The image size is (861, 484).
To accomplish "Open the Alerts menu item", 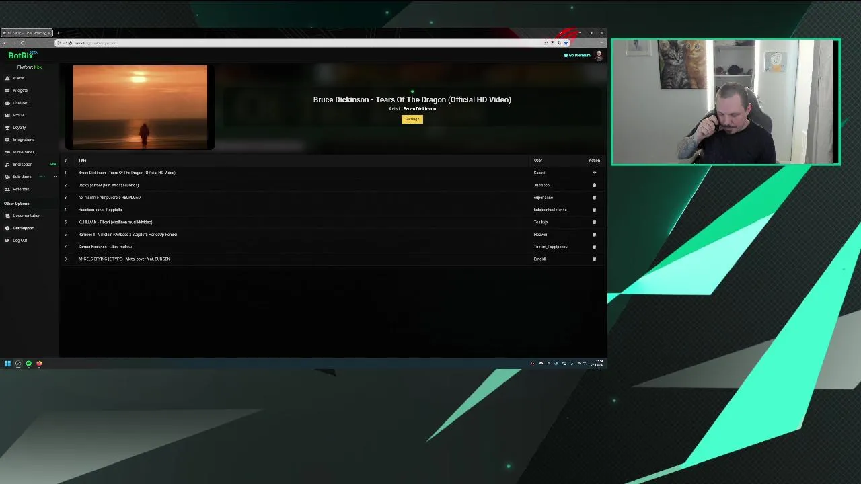I will (18, 78).
